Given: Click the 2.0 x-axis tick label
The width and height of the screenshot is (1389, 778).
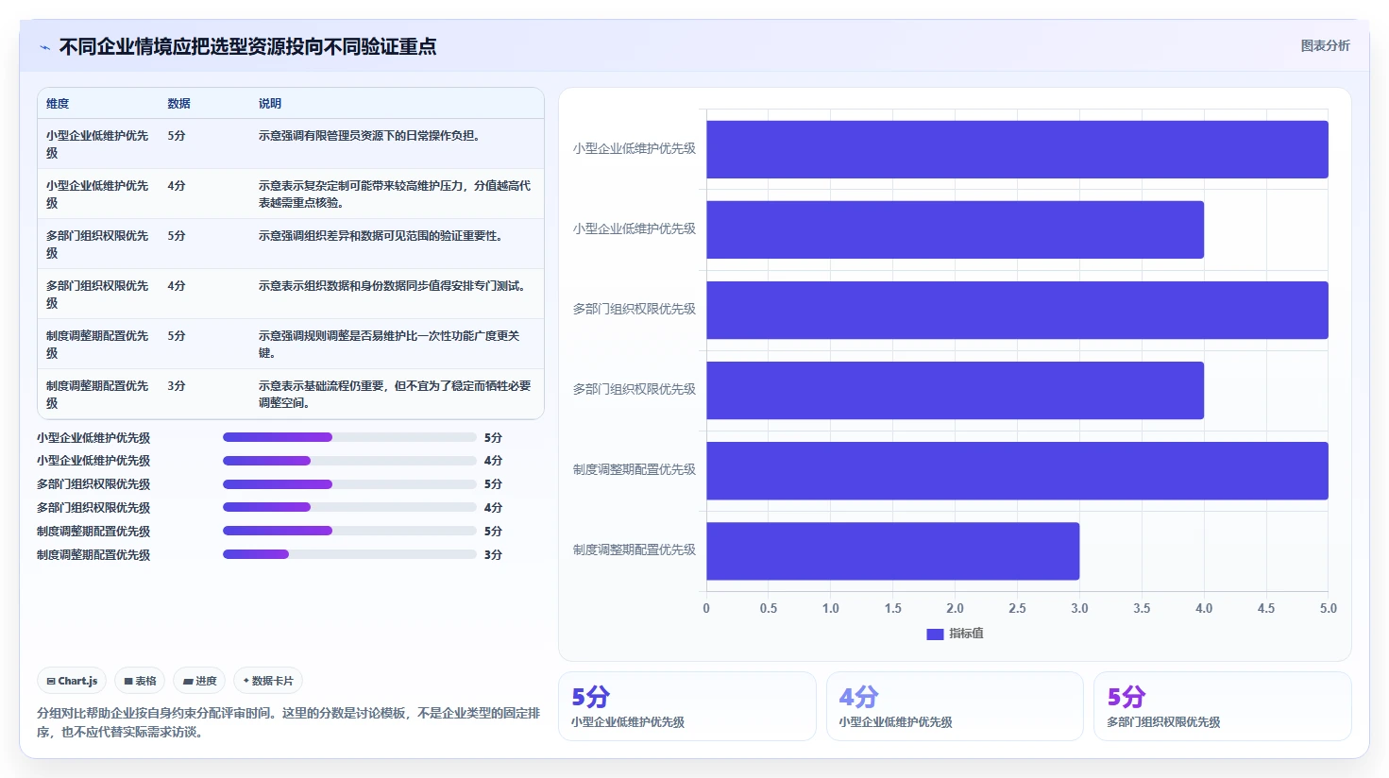Looking at the screenshot, I should 956,608.
